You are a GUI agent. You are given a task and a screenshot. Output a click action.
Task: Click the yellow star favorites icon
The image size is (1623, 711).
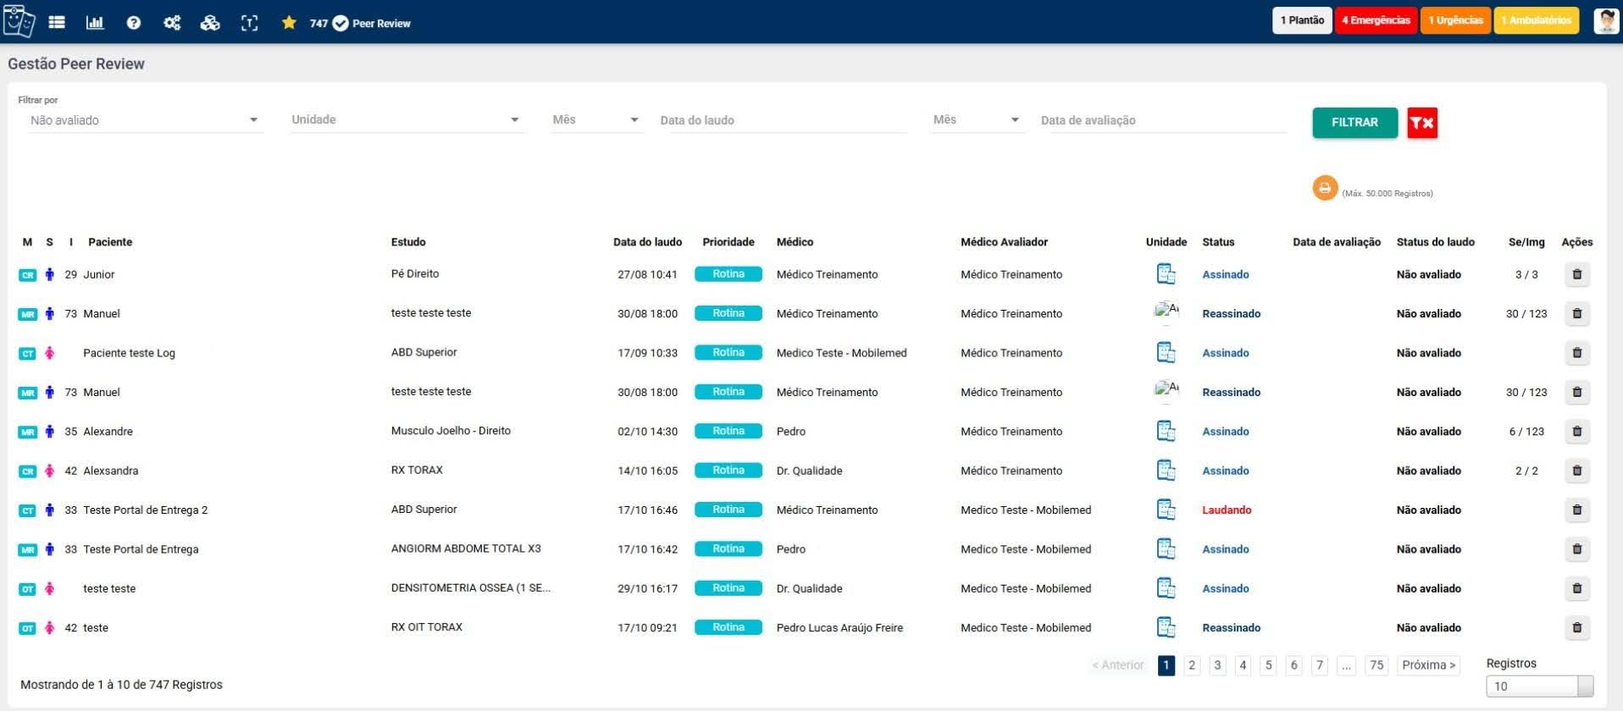[289, 23]
